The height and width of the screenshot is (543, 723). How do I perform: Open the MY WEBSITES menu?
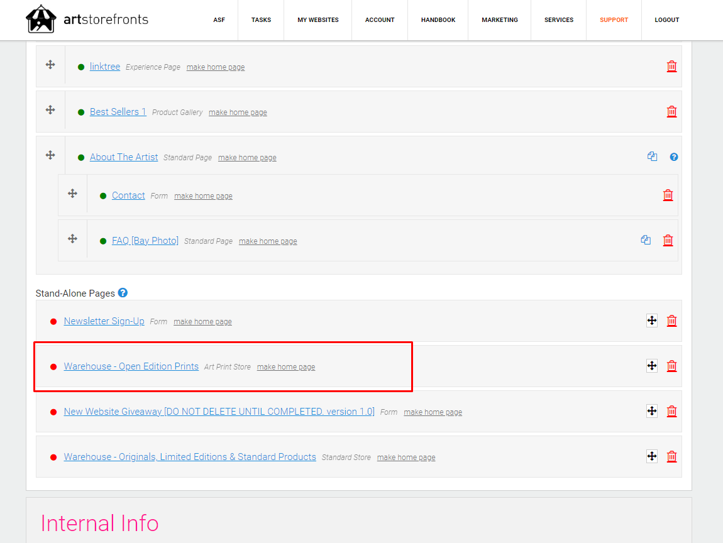(317, 19)
